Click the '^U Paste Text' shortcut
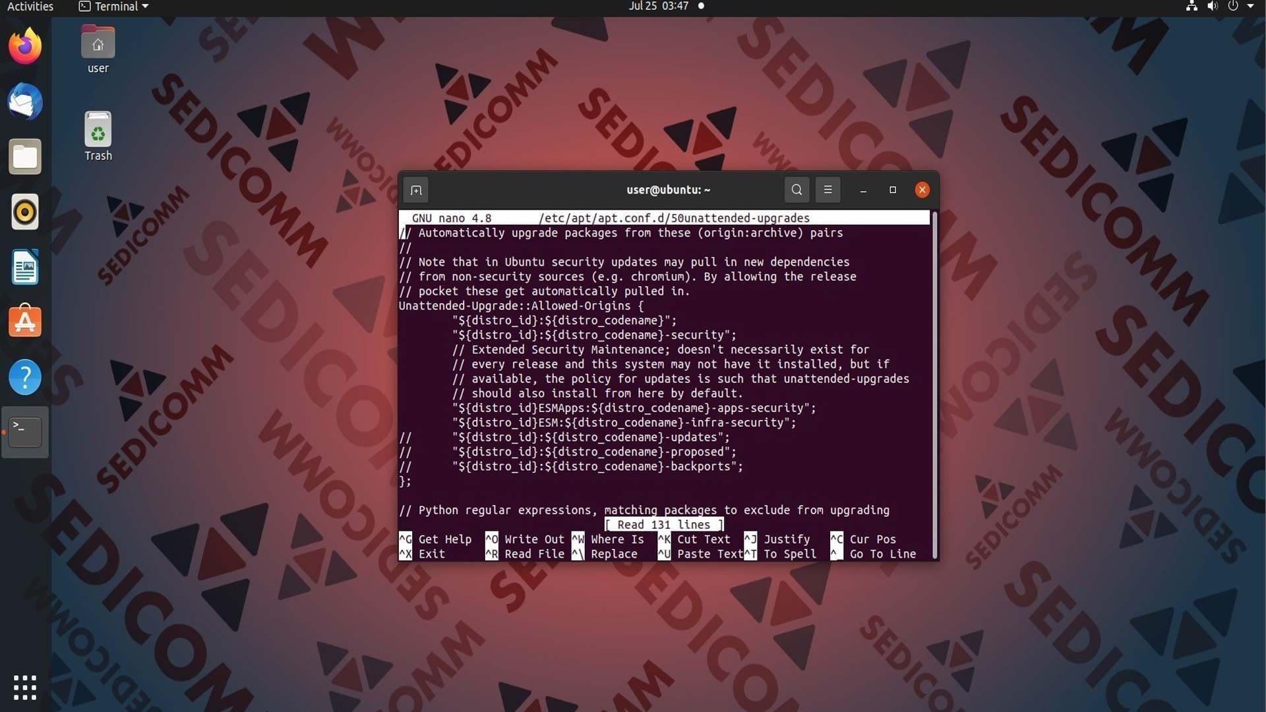Image resolution: width=1266 pixels, height=712 pixels. click(x=700, y=554)
